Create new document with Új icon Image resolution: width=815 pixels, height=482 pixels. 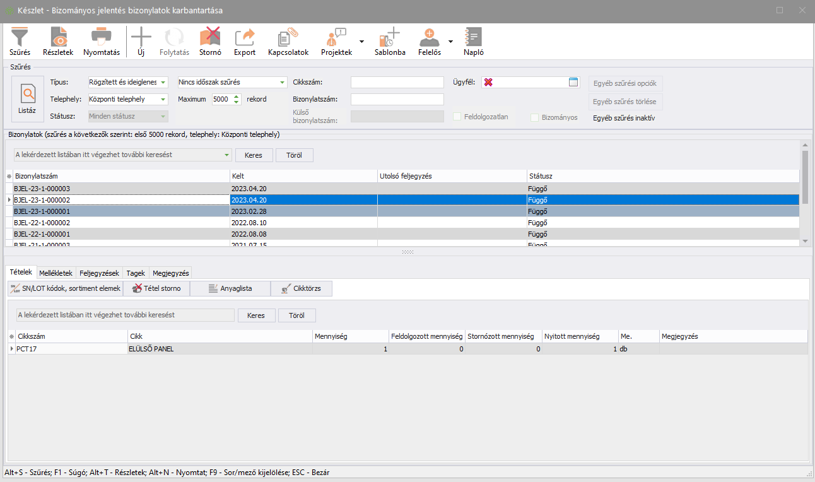pos(141,42)
